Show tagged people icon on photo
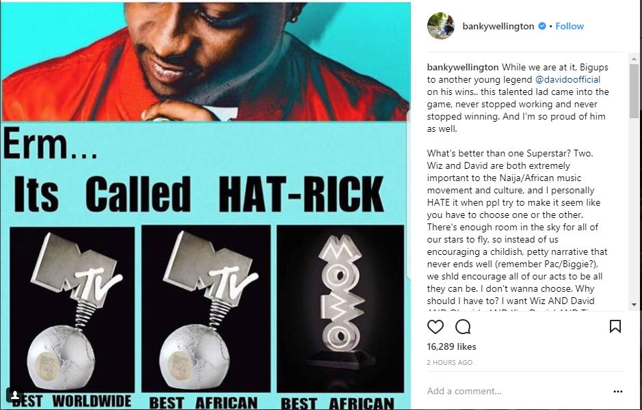Viewport: 642px width, 410px height. 15,395
